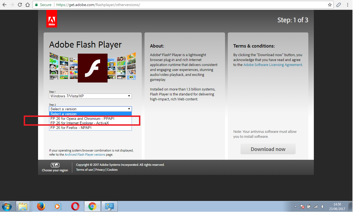The image size is (353, 220).
Task: Go to the browser home page icon
Action: pos(28,5)
